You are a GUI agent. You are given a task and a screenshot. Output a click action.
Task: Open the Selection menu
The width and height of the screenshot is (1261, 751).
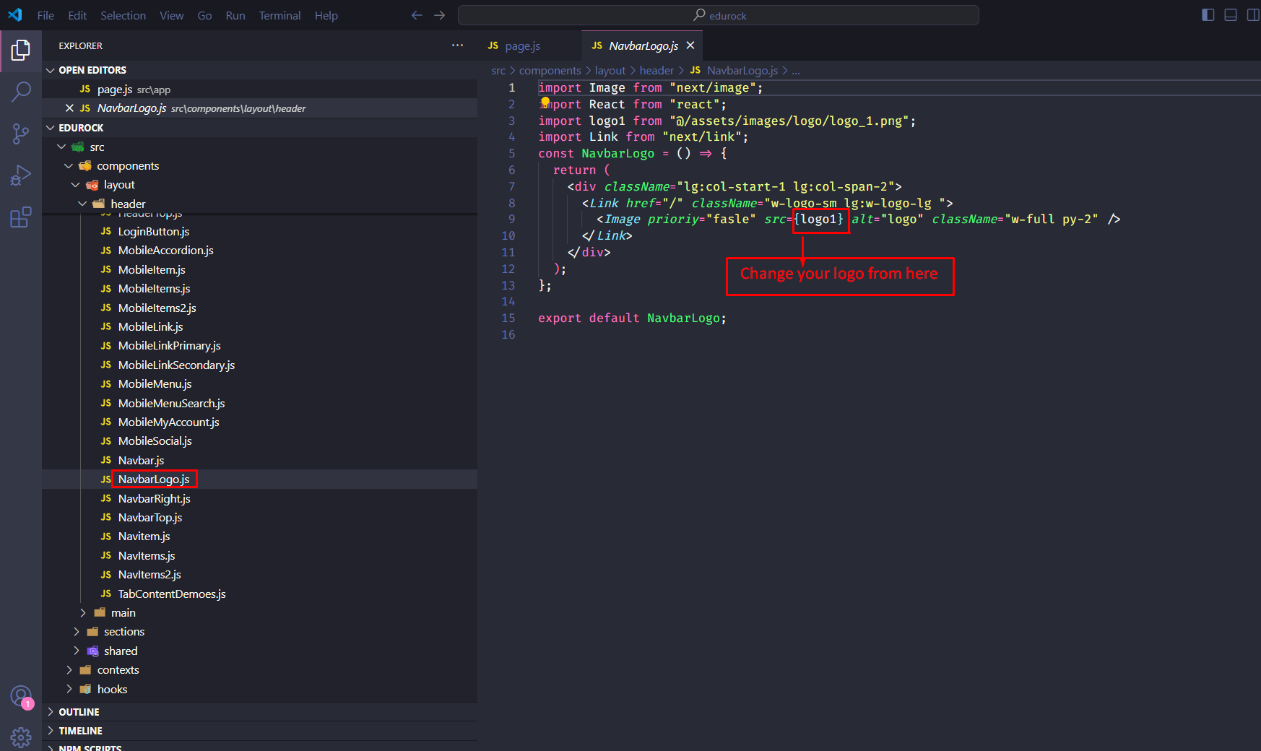point(123,15)
